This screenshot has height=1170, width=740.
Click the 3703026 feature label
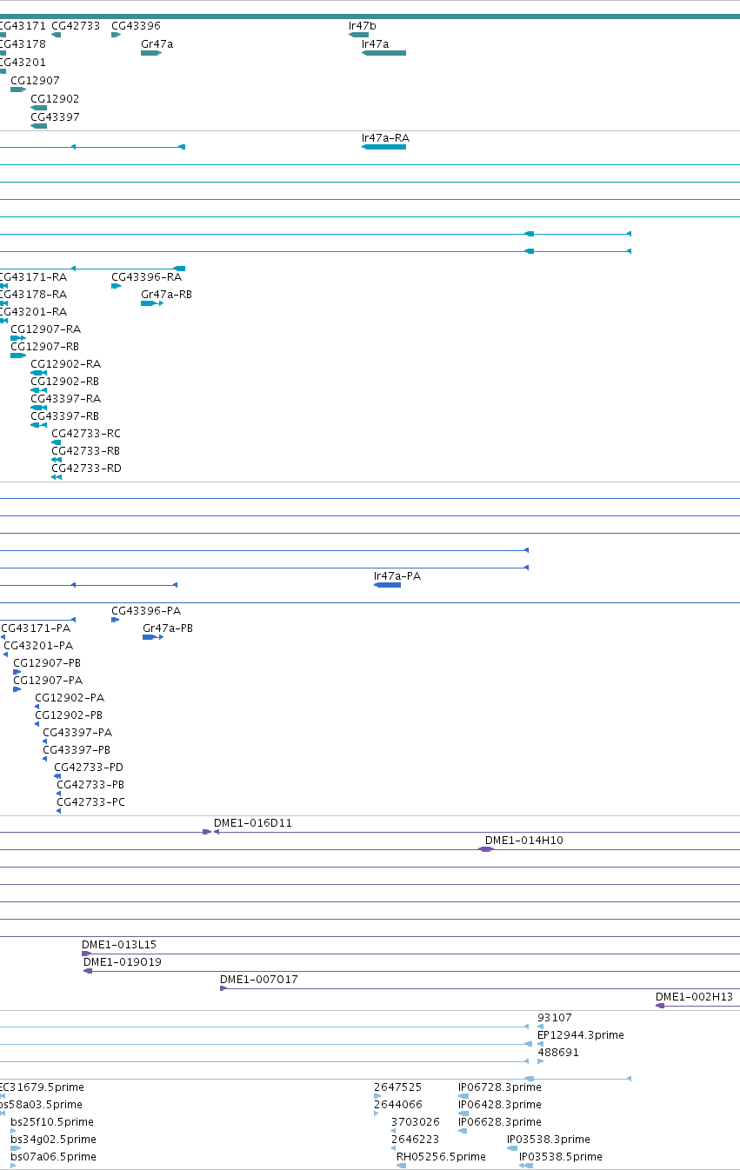[415, 1121]
